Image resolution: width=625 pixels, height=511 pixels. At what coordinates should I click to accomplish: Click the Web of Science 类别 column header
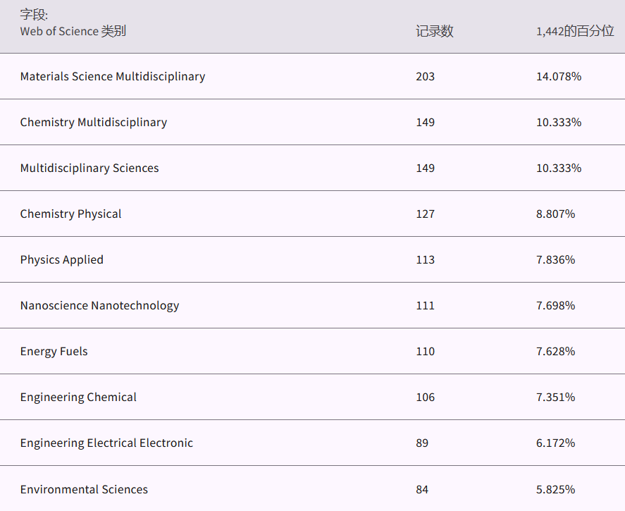73,31
